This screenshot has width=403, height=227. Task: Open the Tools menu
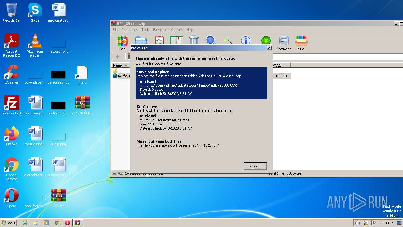pyautogui.click(x=145, y=30)
